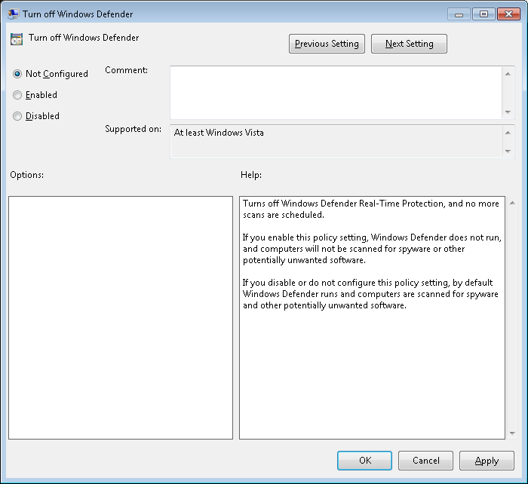Click the Help pane scroll up arrow
This screenshot has width=528, height=484.
512,203
